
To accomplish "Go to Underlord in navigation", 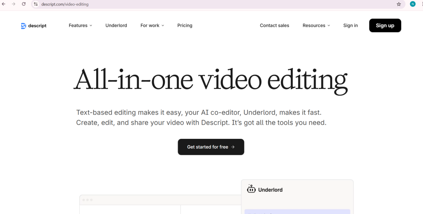I will (116, 26).
